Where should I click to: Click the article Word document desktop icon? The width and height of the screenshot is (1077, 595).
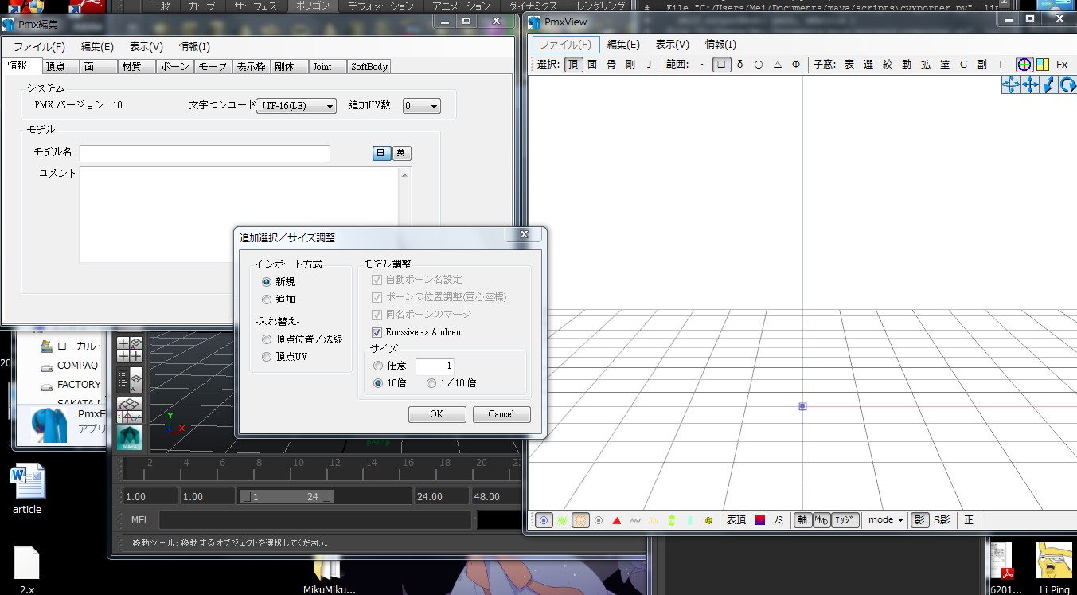point(27,490)
